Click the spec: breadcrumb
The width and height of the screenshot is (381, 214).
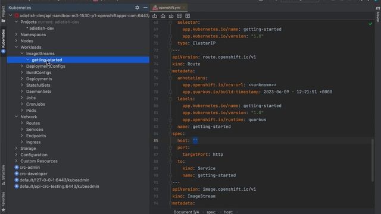[x=211, y=212]
